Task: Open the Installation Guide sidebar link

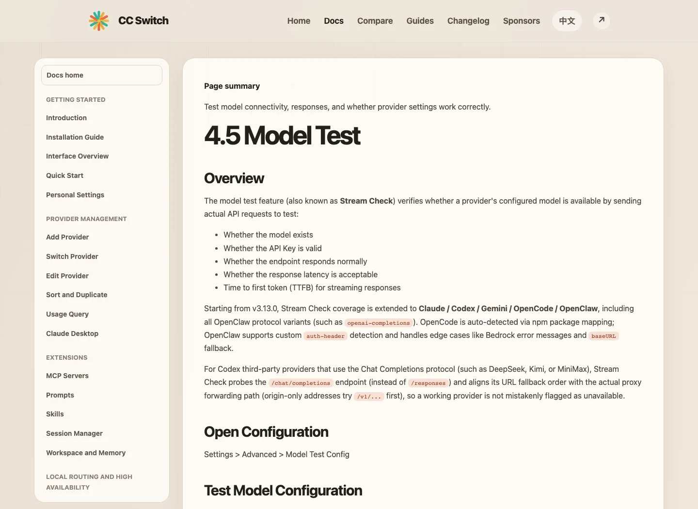Action: pos(75,137)
